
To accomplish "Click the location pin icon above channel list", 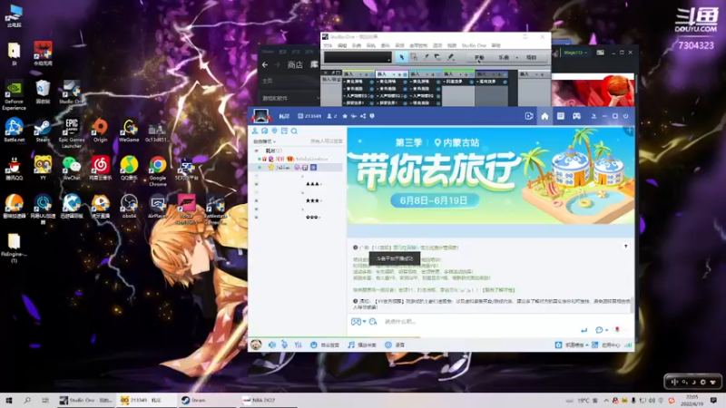I will coord(274,131).
